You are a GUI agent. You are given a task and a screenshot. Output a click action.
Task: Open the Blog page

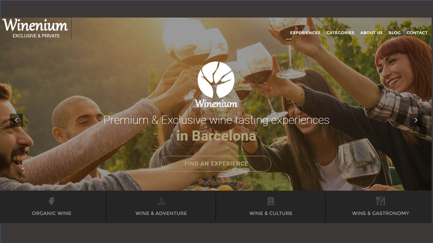pos(394,33)
